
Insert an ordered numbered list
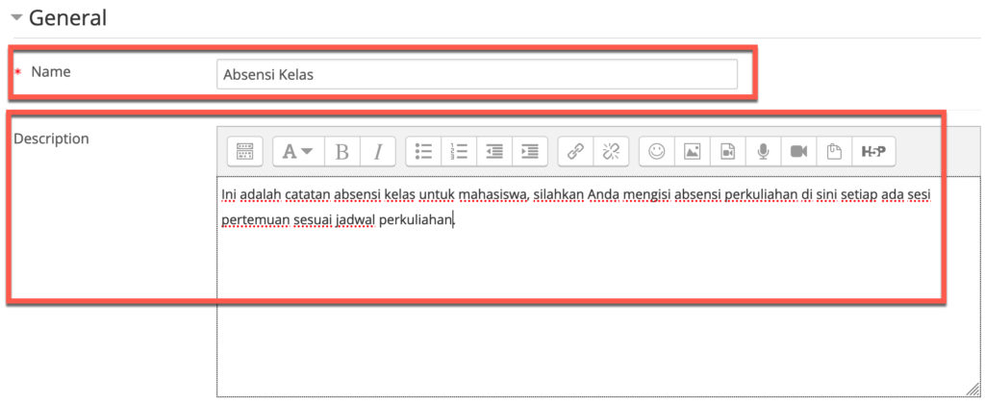459,151
